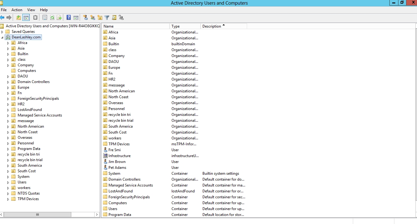Image resolution: width=417 pixels, height=224 pixels.
Task: Expand the Saved Queries node
Action: pos(2,32)
